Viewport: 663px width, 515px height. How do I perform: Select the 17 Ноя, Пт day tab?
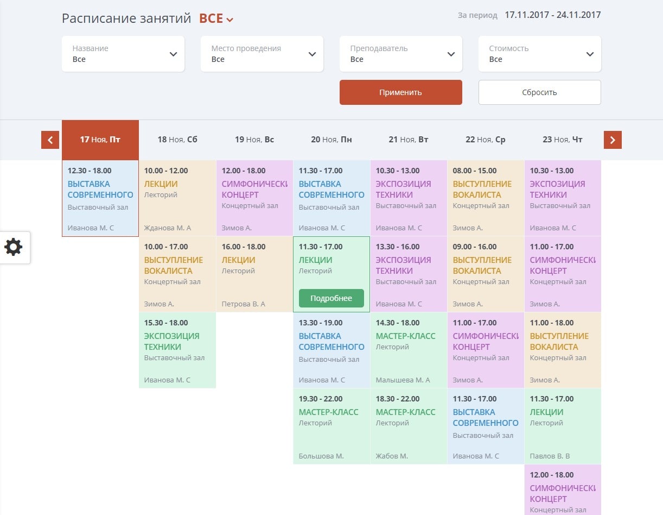coord(100,140)
